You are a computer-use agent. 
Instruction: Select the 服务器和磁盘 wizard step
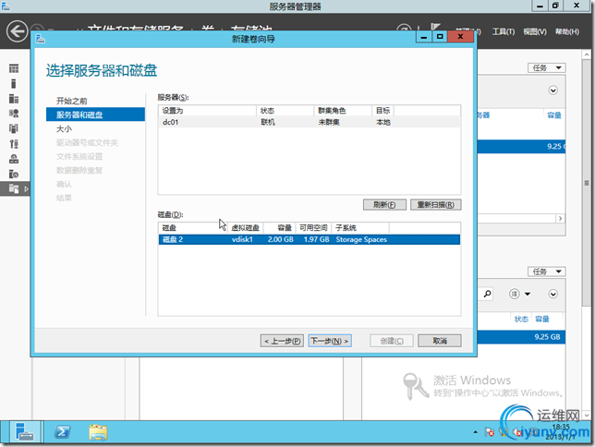click(x=95, y=115)
